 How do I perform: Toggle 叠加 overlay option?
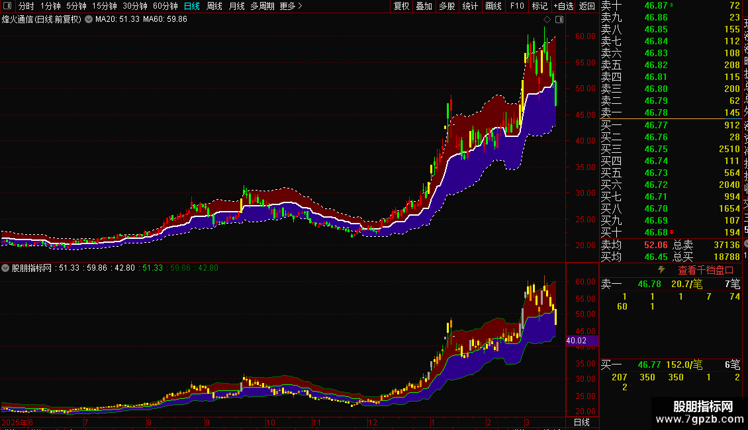(424, 6)
